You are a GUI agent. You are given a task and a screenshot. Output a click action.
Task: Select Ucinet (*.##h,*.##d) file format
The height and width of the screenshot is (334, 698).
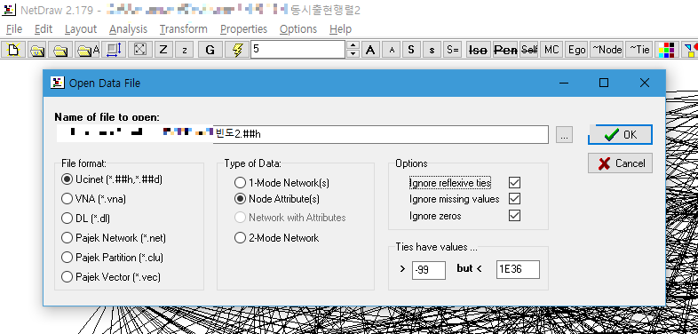pos(112,179)
